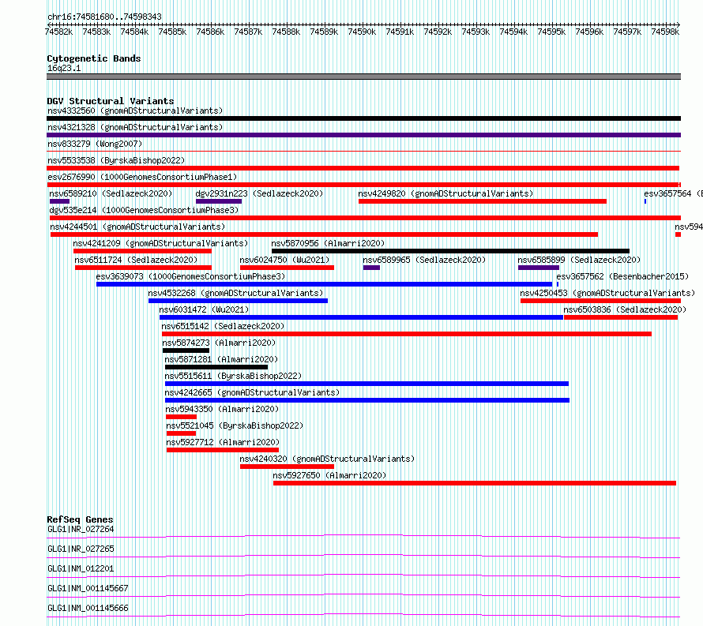Image resolution: width=703 pixels, height=626 pixels.
Task: Click the 74598k ruler tick label
Action: click(665, 32)
